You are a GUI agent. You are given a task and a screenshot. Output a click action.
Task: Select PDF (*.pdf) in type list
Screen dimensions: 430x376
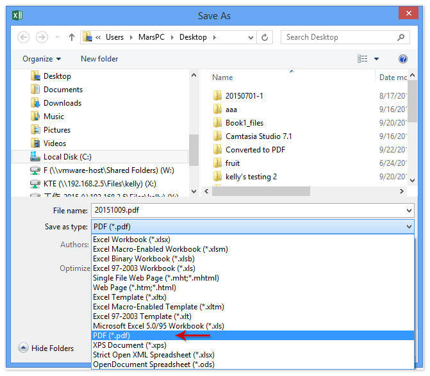(252, 336)
